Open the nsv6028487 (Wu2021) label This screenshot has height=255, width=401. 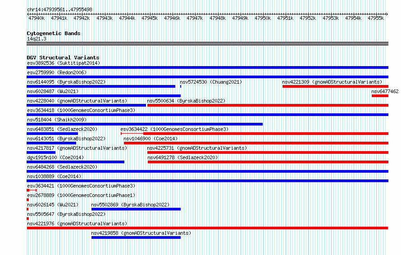click(53, 91)
